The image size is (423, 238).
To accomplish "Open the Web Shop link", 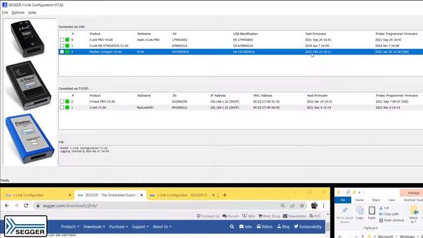I will click(x=269, y=216).
